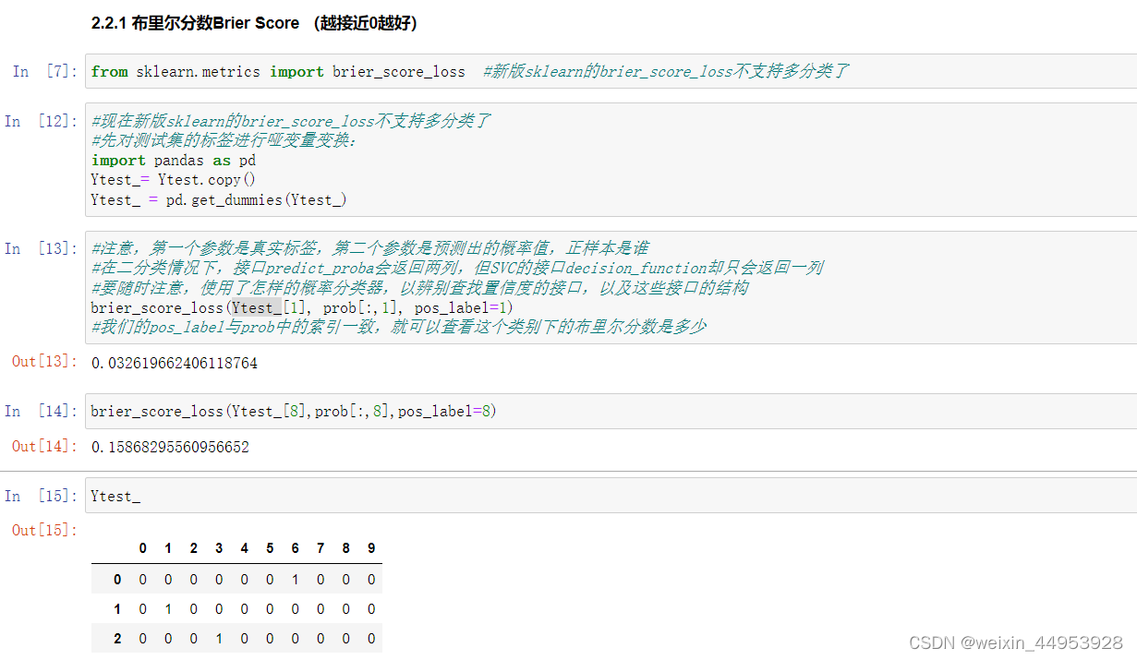The width and height of the screenshot is (1137, 660).
Task: Select the 'In [12]:' prompt label
Action: 41,122
